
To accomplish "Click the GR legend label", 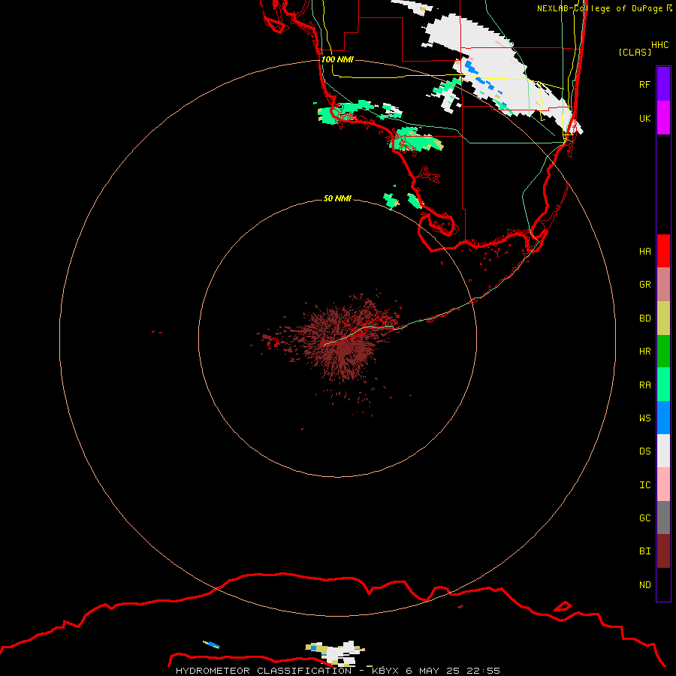I will pos(644,285).
